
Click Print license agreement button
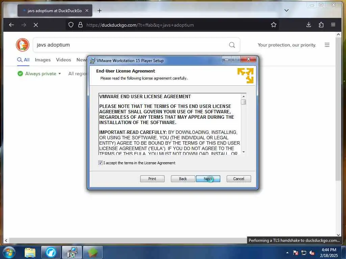coord(152,179)
